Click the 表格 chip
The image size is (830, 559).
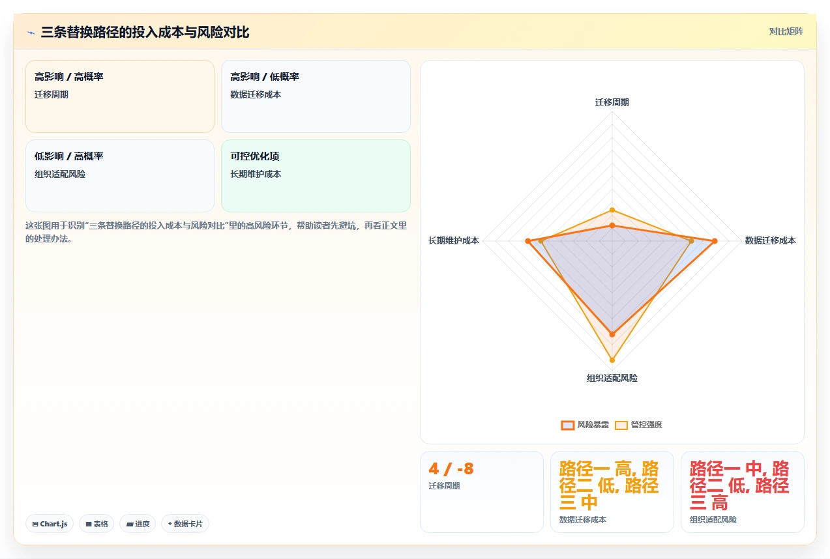click(x=96, y=524)
